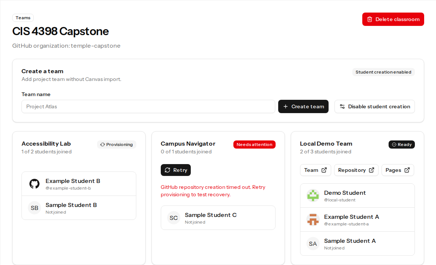Click the sliders icon on Disable student creation
The image size is (436, 265).
pos(342,106)
